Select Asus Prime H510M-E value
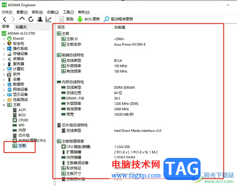This screenshot has width=237, height=186. [130, 45]
